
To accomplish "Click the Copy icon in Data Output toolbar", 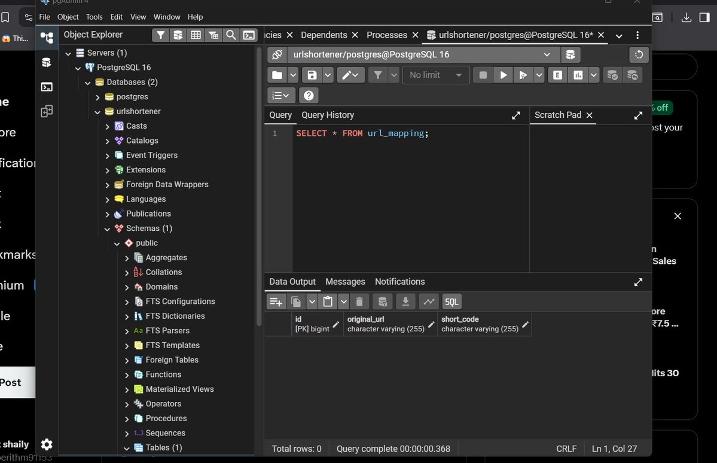I will pyautogui.click(x=296, y=301).
